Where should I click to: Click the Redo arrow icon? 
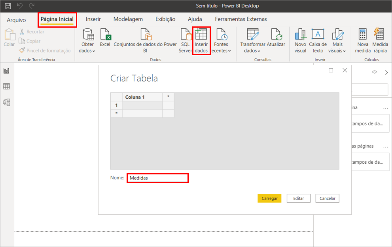tap(32, 6)
